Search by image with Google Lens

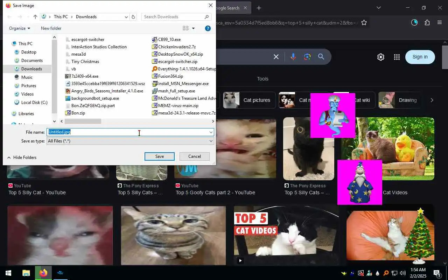click(x=307, y=57)
